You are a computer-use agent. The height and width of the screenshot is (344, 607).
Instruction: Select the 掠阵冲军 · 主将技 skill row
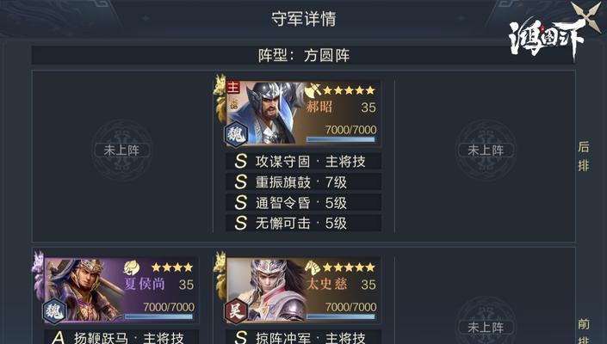(303, 337)
